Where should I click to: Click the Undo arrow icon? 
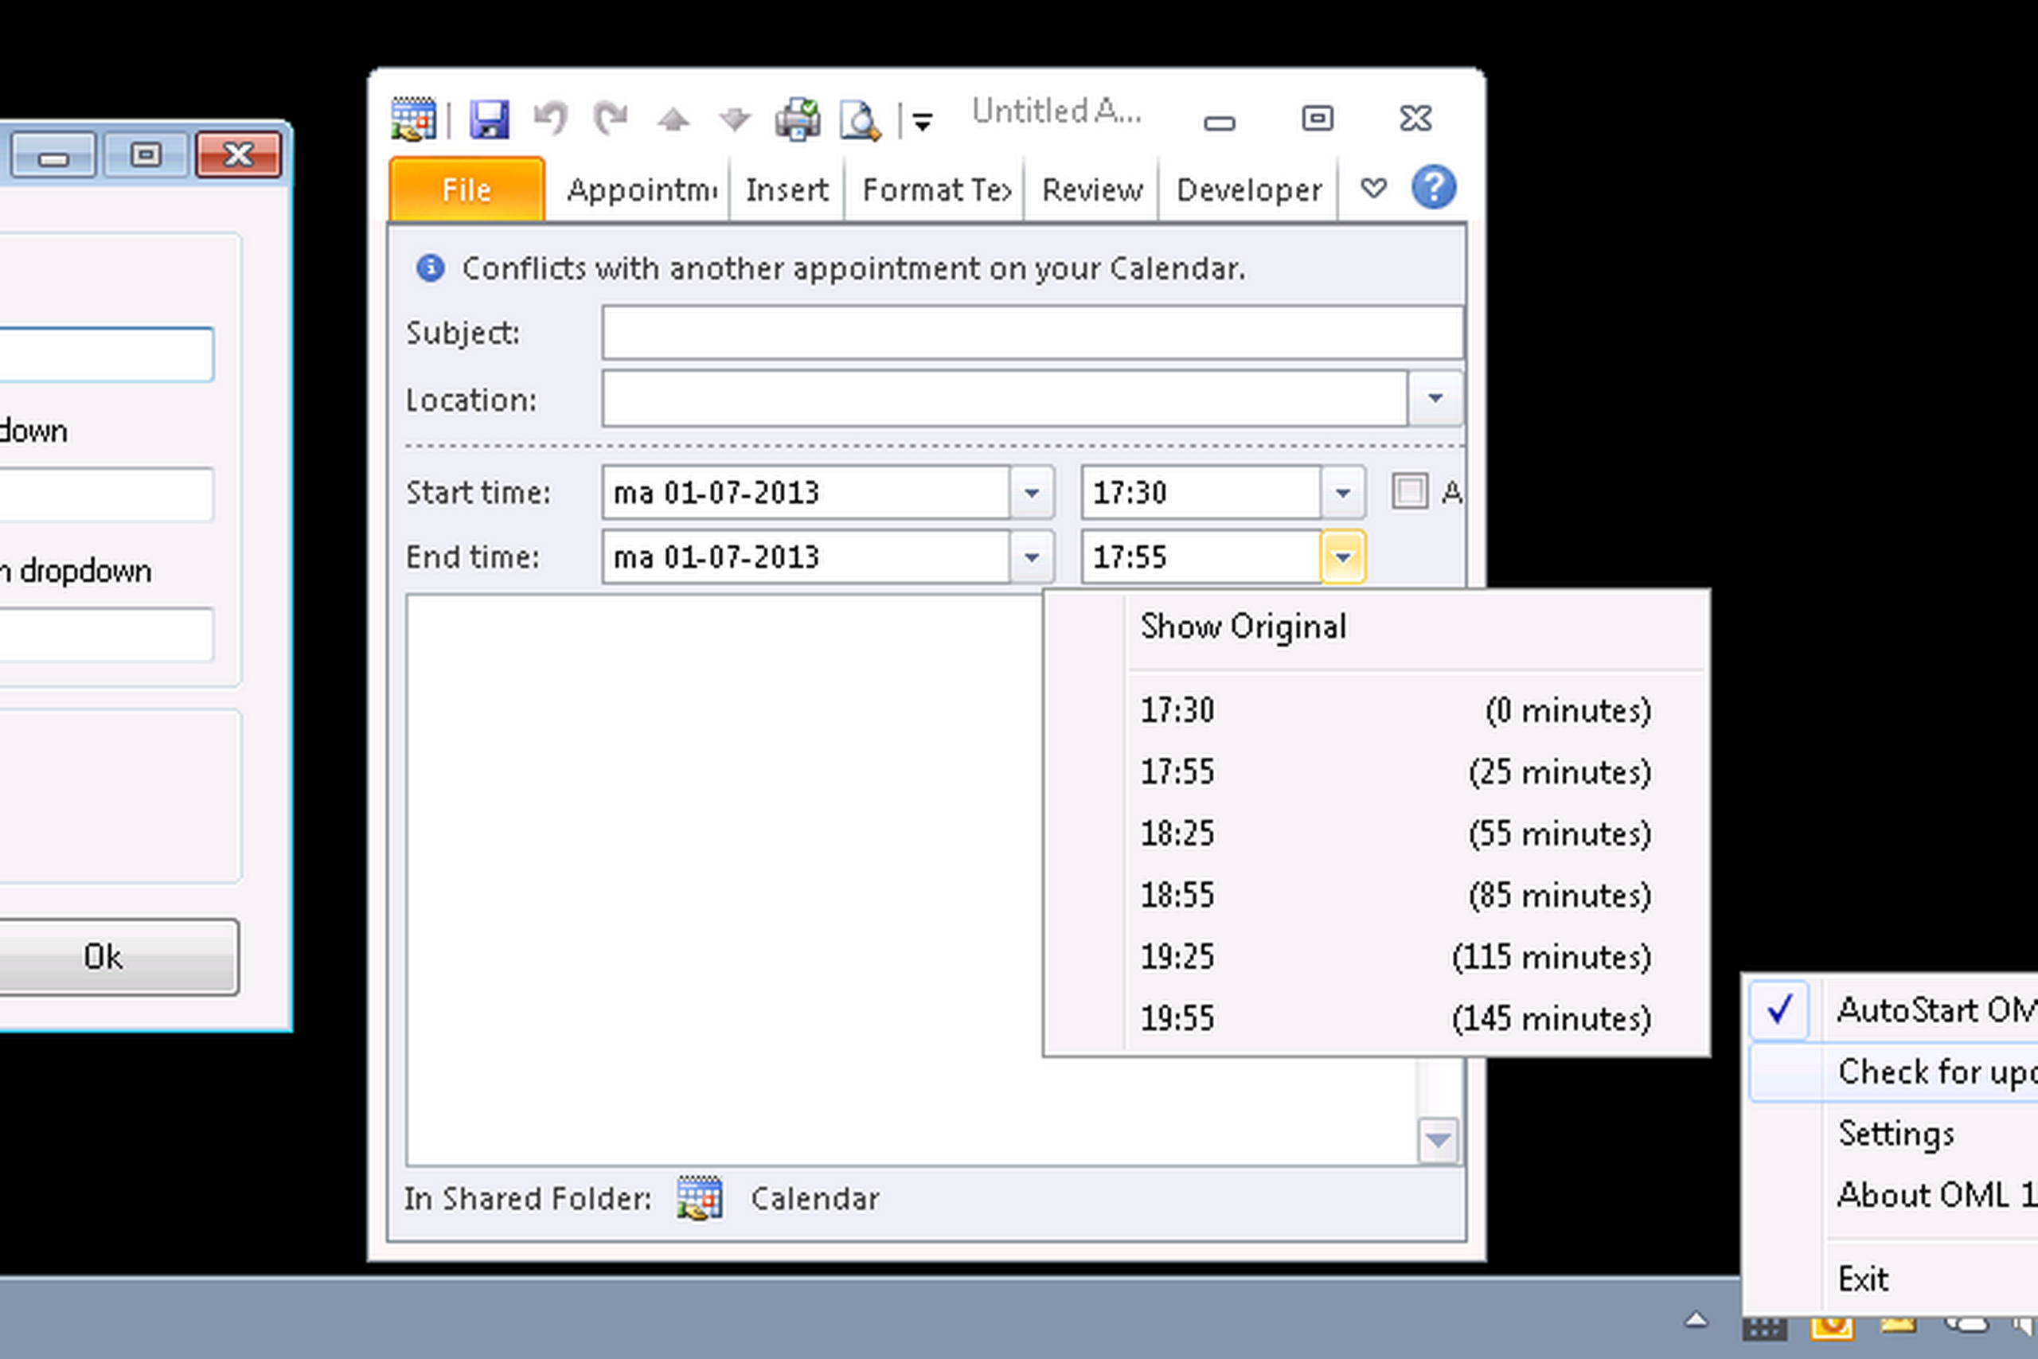(551, 119)
